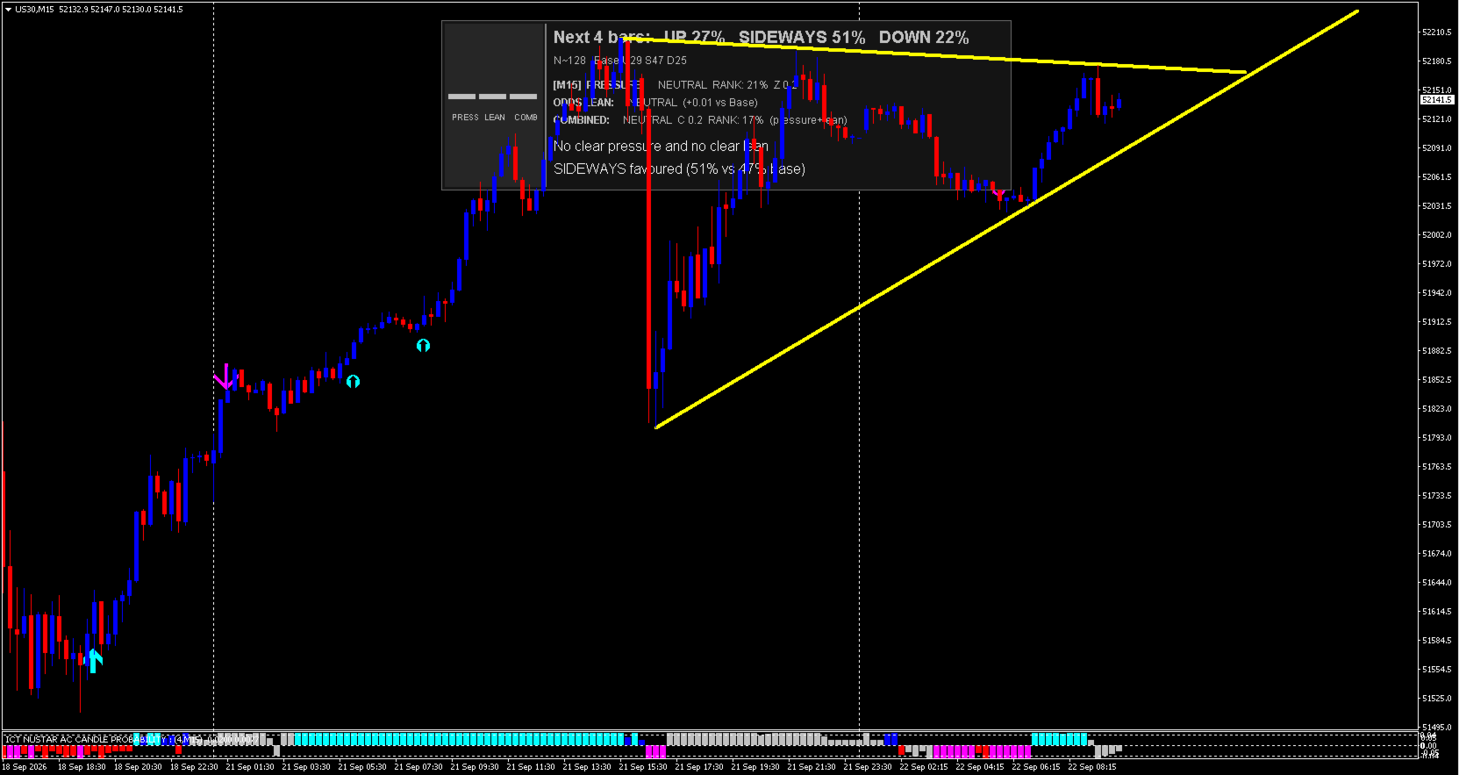Click the current price tag 52141.5
This screenshot has width=1459, height=775.
click(x=1437, y=100)
